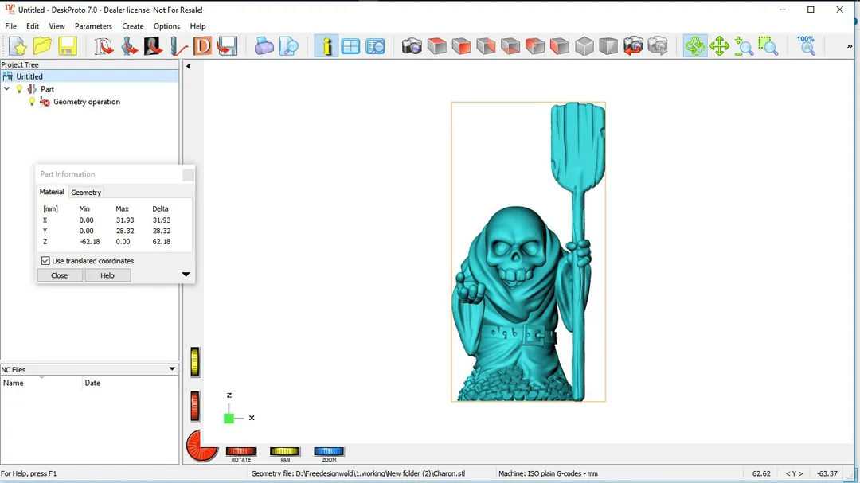Screen dimensions: 860x483
Task: Open the Help menu
Action: pyautogui.click(x=197, y=26)
